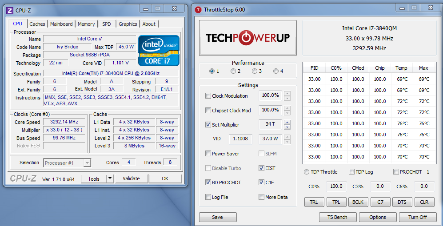Screen dimensions: 443x226
Task: Select Performance profile 1
Action: click(x=212, y=71)
